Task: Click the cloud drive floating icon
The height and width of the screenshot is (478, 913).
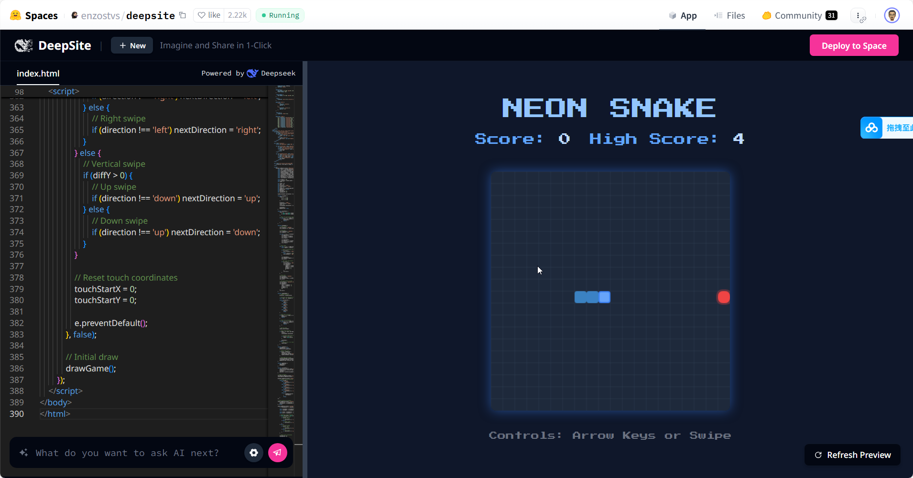Action: coord(872,128)
